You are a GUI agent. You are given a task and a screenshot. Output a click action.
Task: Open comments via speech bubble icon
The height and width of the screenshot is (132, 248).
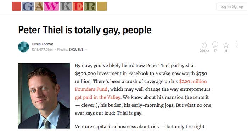coord(215,44)
